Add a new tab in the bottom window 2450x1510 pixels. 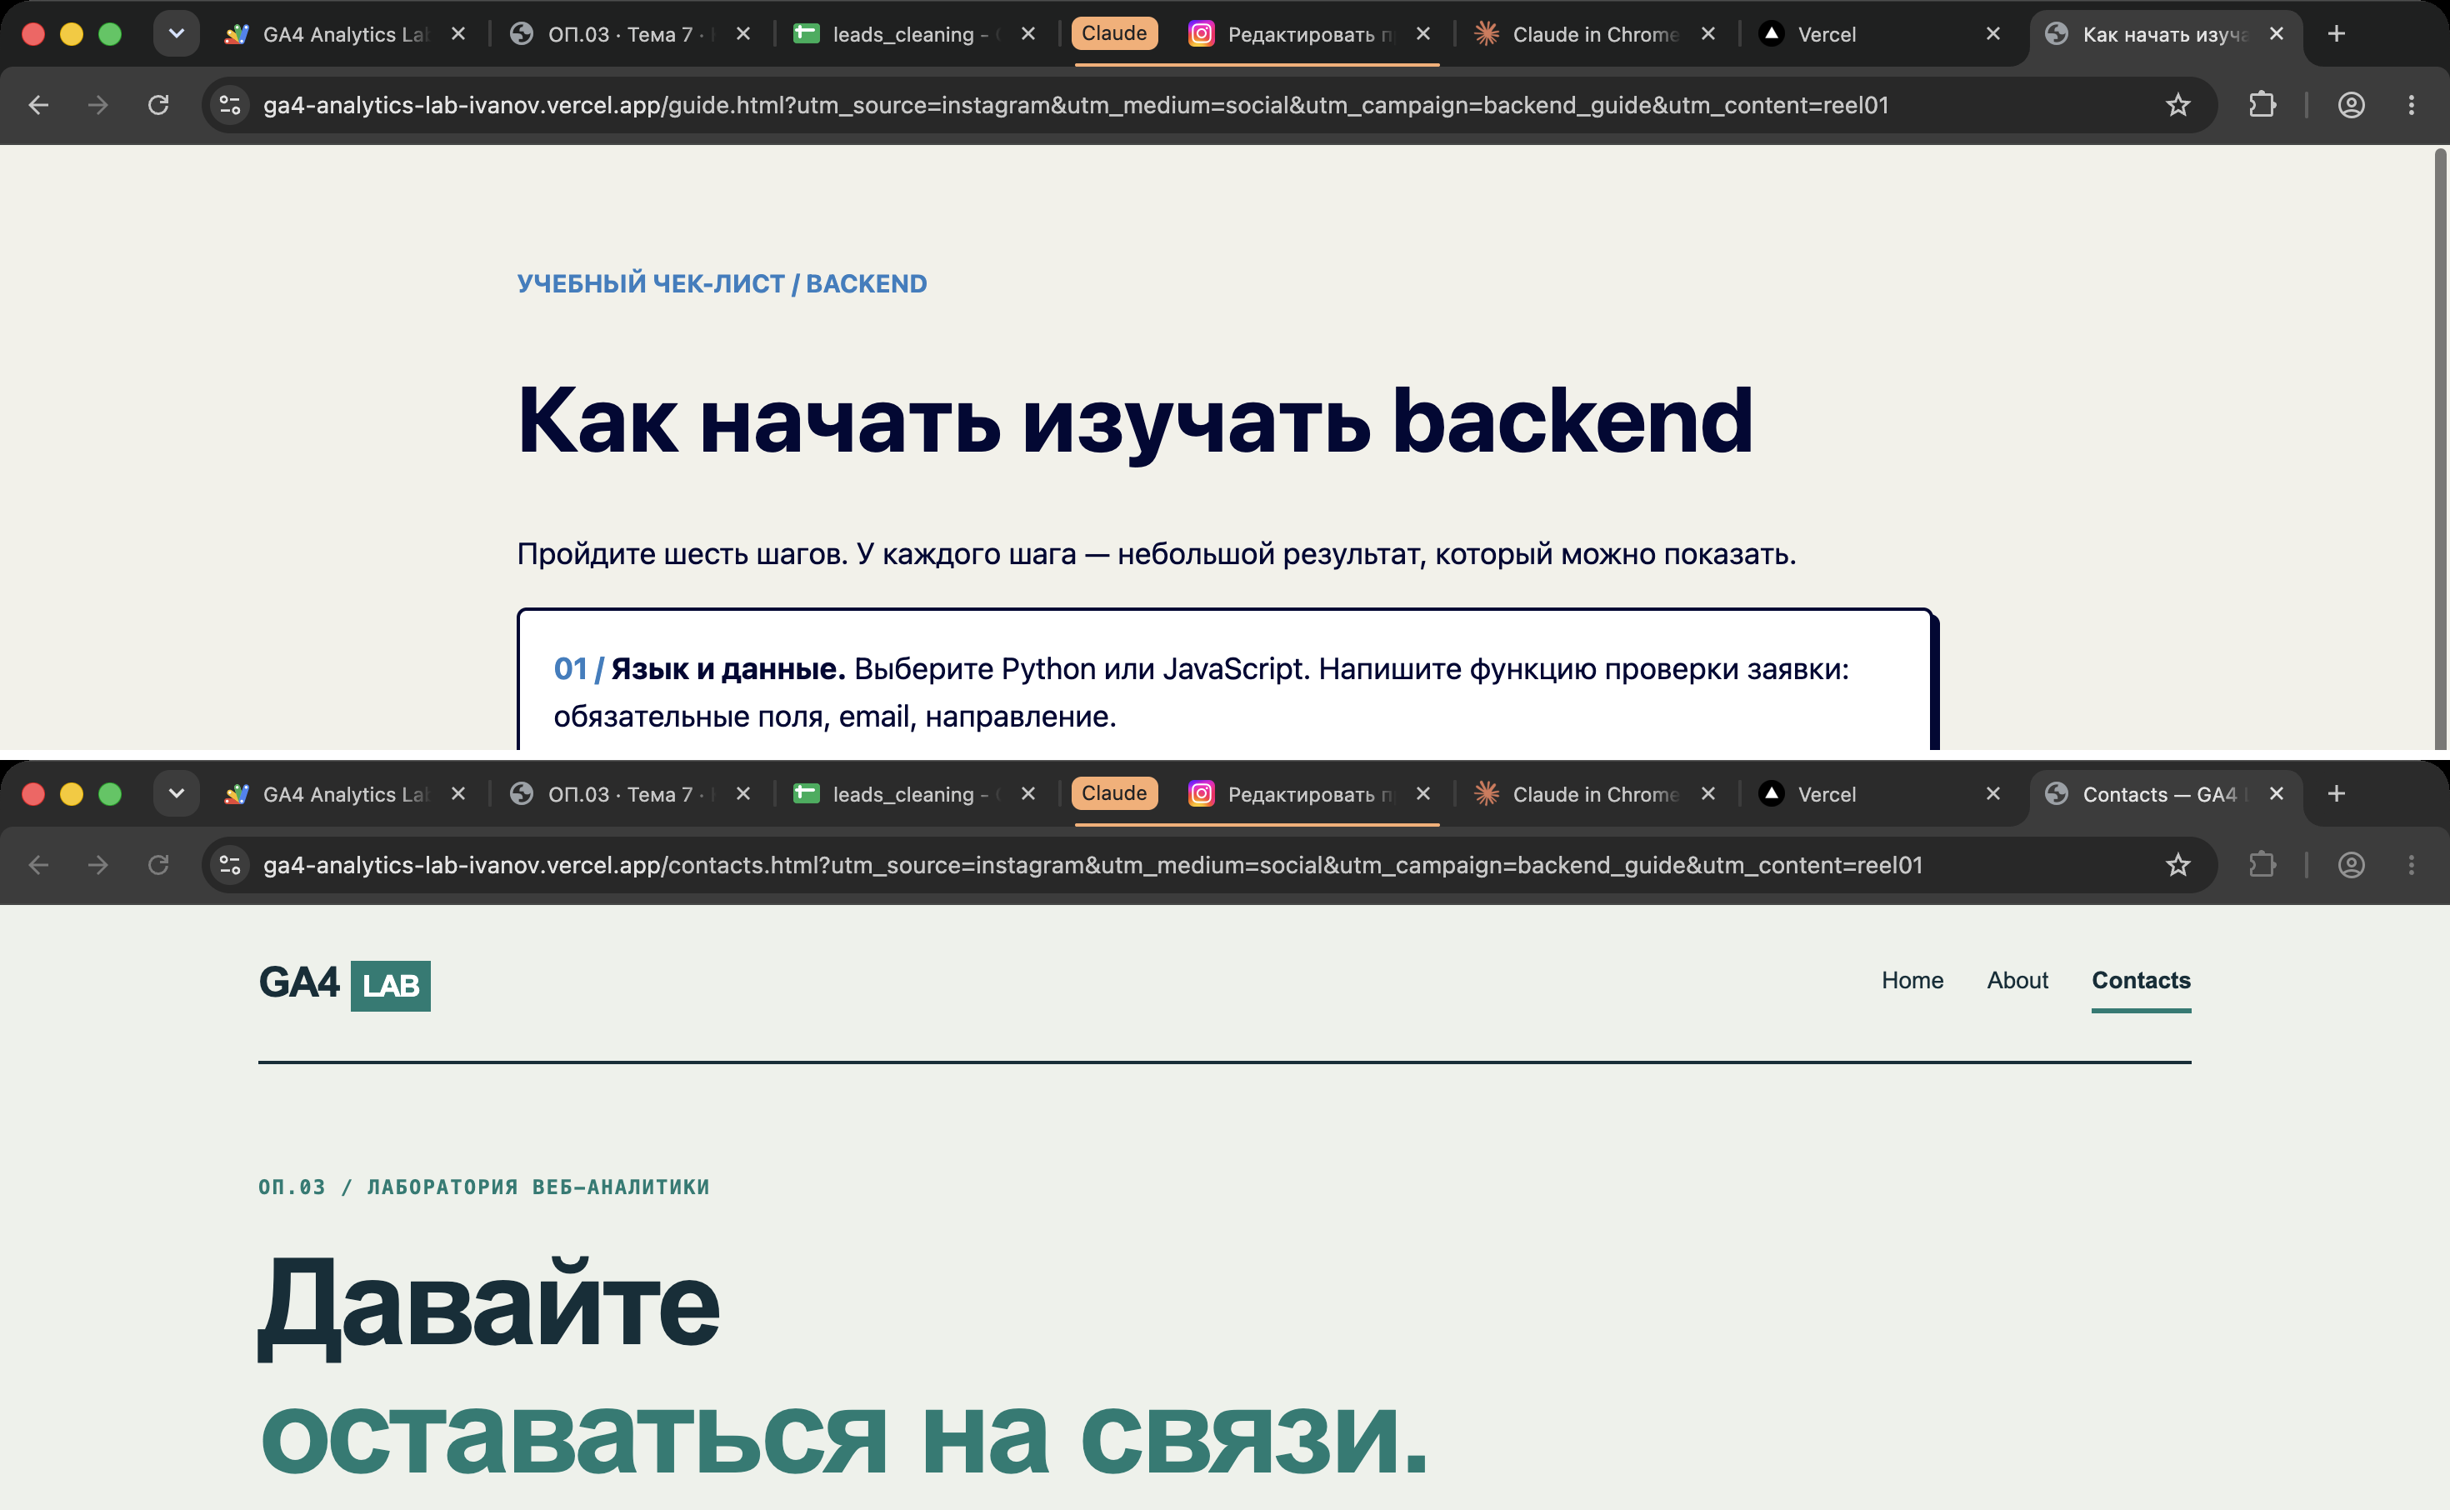coord(2336,794)
